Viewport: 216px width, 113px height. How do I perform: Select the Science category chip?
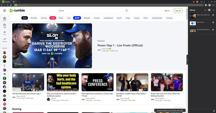[x=137, y=18]
